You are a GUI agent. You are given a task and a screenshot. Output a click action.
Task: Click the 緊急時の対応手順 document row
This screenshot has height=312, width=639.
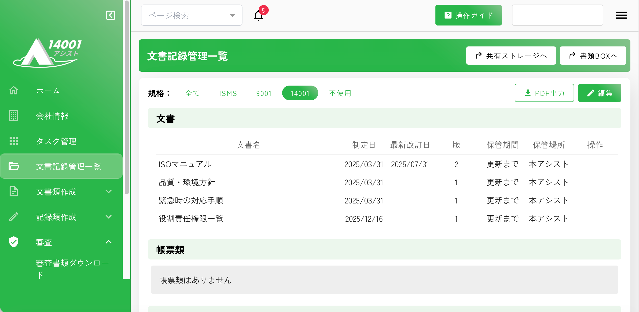click(x=387, y=200)
